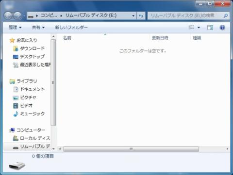The width and height of the screenshot is (233, 175).
Task: Click the drive icon in the address bar
Action: point(31,16)
